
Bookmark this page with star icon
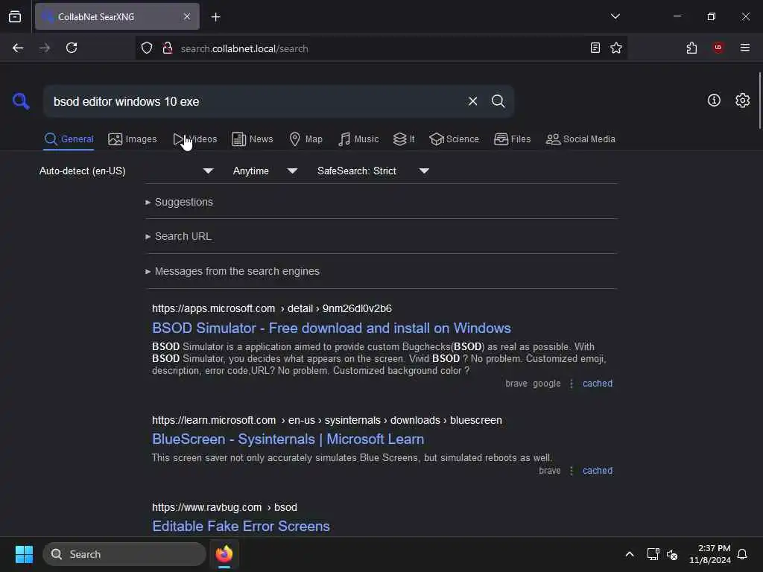616,48
